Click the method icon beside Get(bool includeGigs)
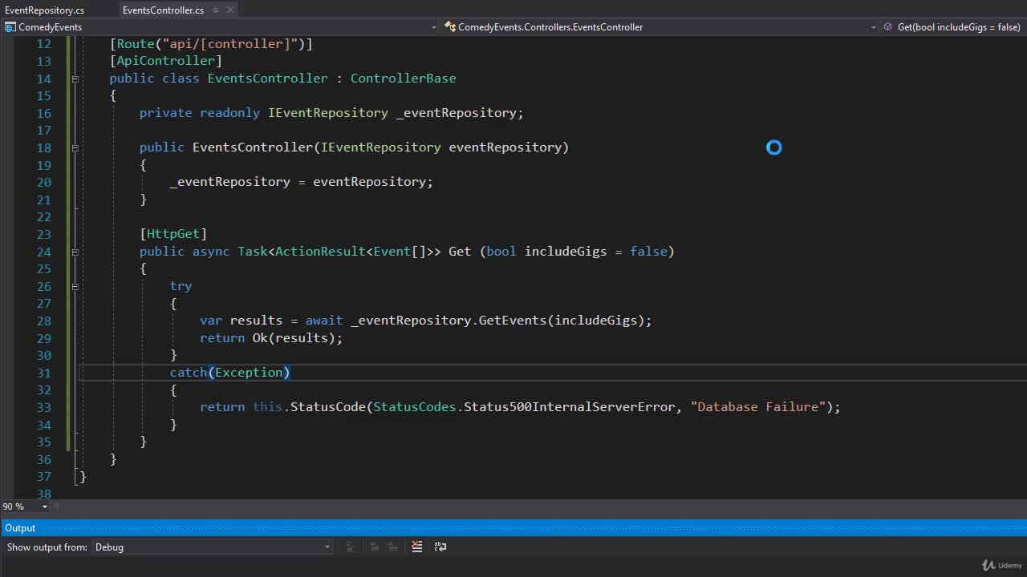The height and width of the screenshot is (577, 1027). click(x=888, y=27)
